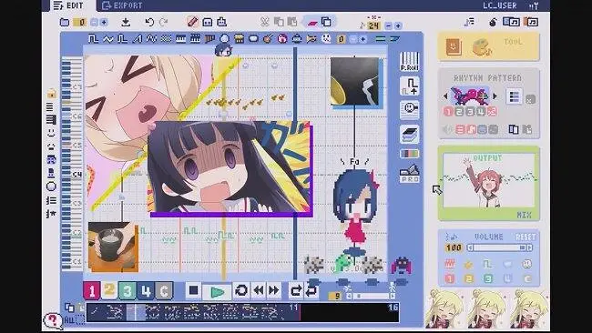Decrease the tempo value 24 with minus
The image size is (592, 333).
click(389, 25)
